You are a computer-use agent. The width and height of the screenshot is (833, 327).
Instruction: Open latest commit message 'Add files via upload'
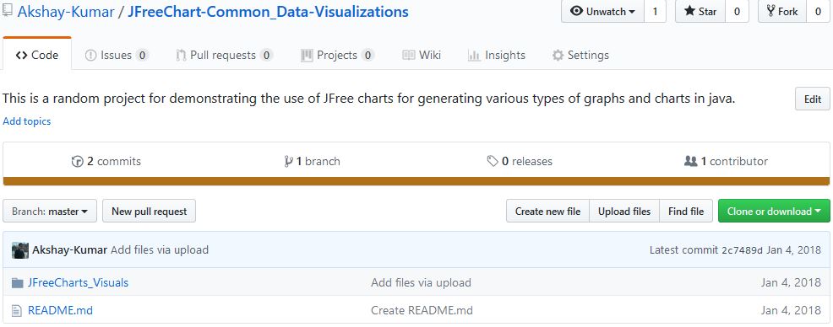tap(160, 249)
